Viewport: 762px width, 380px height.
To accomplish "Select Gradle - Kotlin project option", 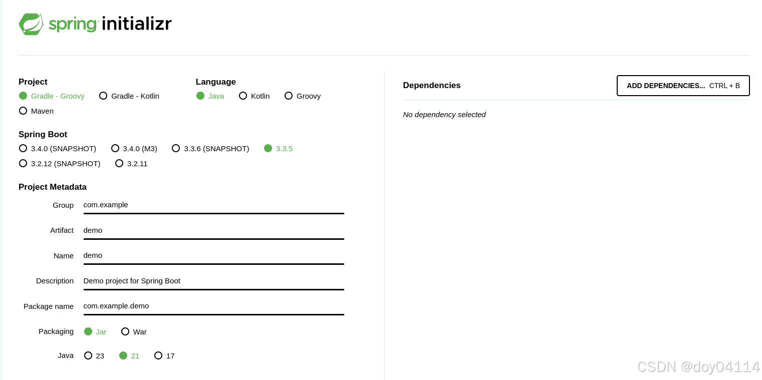I will (x=129, y=96).
